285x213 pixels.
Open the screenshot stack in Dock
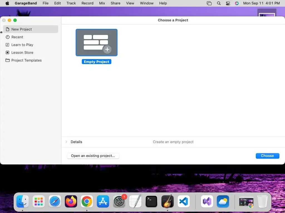(246, 202)
